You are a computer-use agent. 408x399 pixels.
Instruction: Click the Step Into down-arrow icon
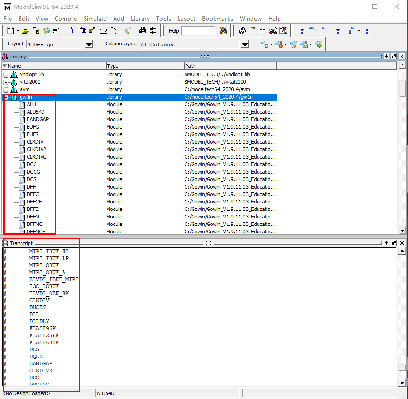click(302, 31)
